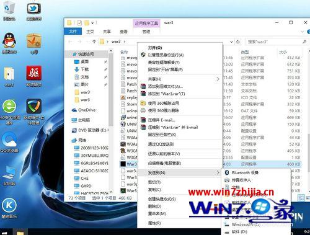Screen dimensions: 310x235
Task: Click the DAT 文件 type cell
Action: pyautogui.click(x=249, y=111)
